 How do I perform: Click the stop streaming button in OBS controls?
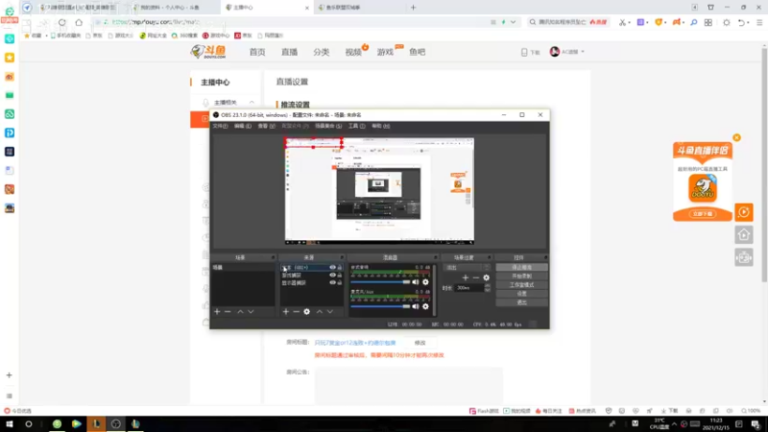click(x=521, y=268)
